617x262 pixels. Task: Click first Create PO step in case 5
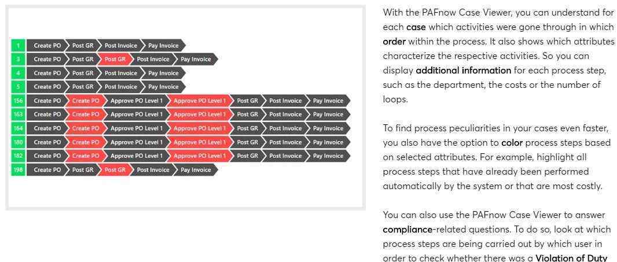coord(47,87)
